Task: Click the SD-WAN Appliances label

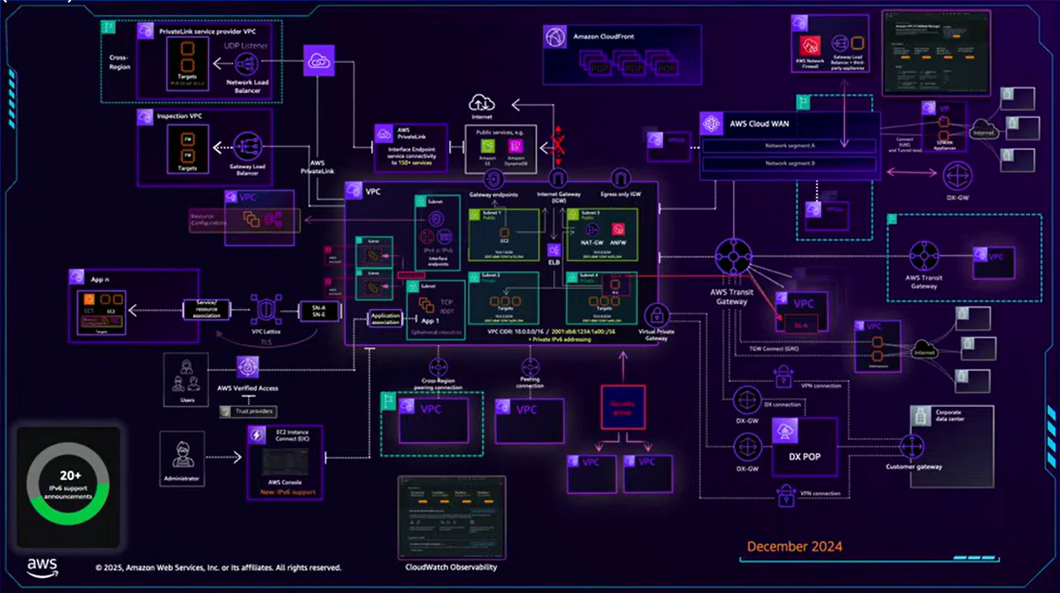Action: (944, 147)
